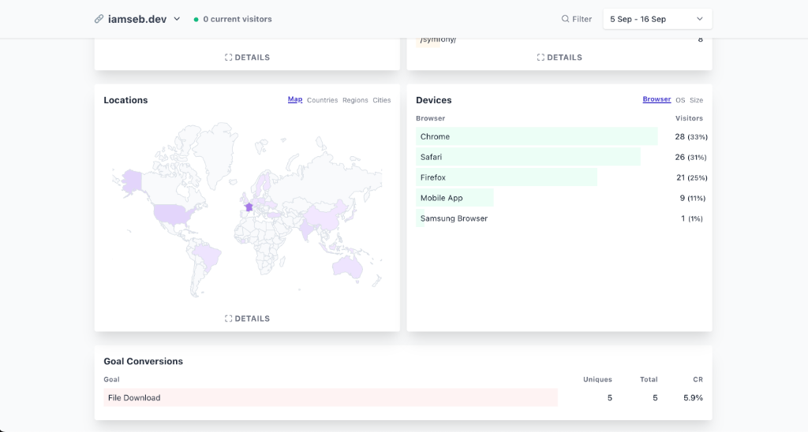Screen dimensions: 808x432
Task: Click the 26 visitors value for Safari
Action: (679, 157)
